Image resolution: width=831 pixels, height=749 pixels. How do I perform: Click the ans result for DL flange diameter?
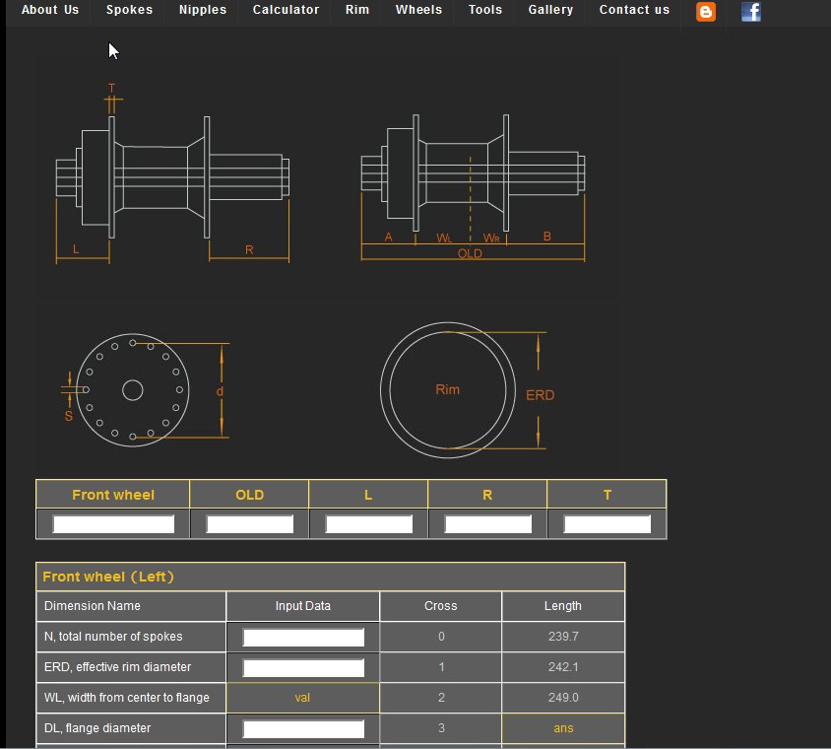point(562,728)
